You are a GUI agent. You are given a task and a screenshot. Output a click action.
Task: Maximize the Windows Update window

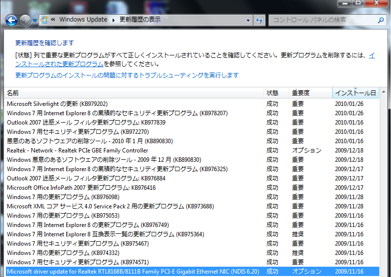358,3
